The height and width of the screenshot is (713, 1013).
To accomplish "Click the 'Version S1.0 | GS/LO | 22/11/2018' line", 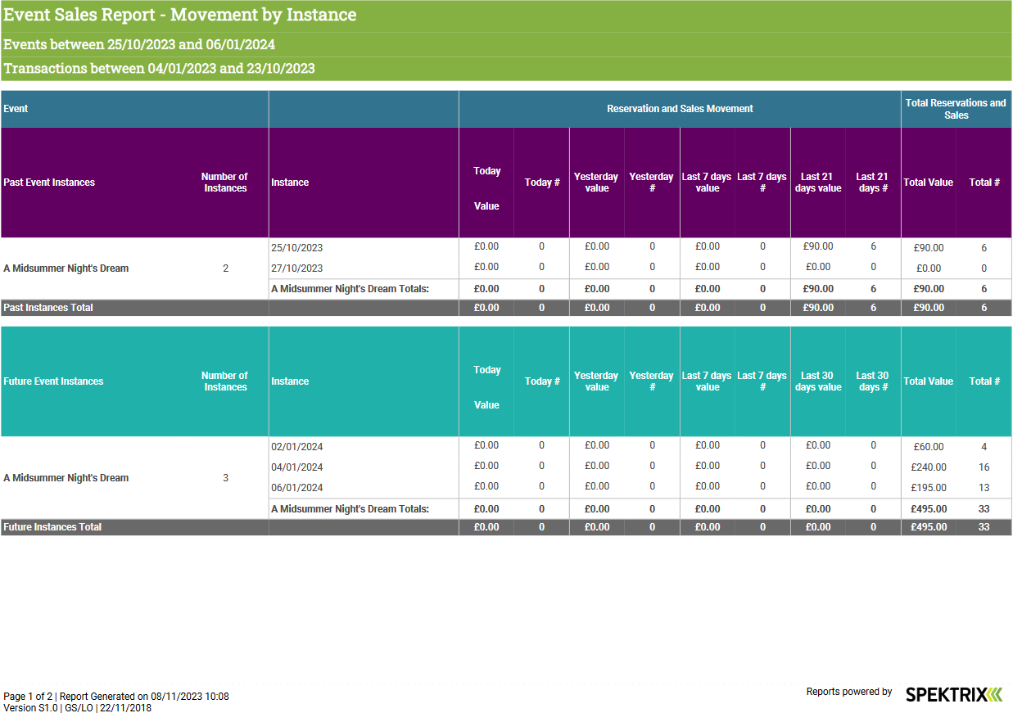I will pos(78,708).
